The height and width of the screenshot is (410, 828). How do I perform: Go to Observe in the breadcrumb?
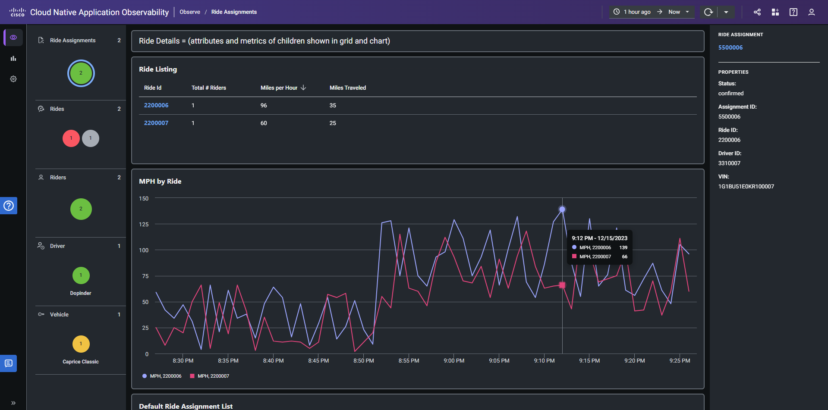(x=190, y=12)
